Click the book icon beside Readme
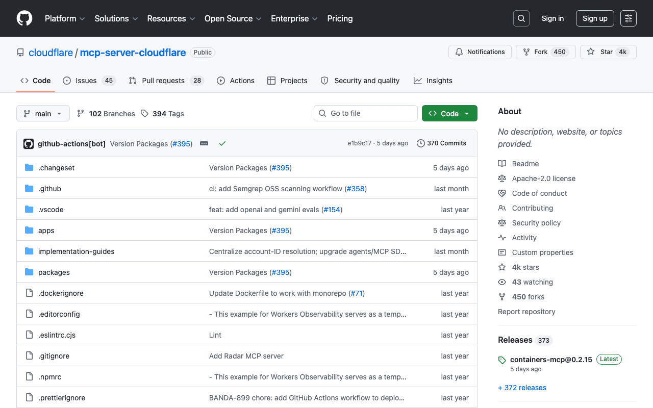The image size is (653, 408). click(502, 164)
